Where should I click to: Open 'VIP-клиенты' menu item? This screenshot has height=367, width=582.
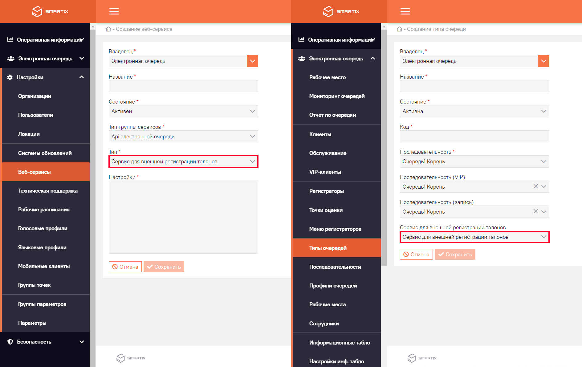click(337, 172)
